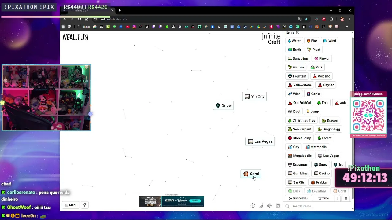Click the Ice item in the sidebar
This screenshot has width=392, height=220.
pos(338,165)
